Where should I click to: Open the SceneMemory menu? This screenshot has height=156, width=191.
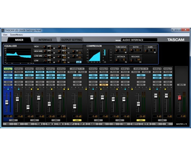click(x=16, y=35)
